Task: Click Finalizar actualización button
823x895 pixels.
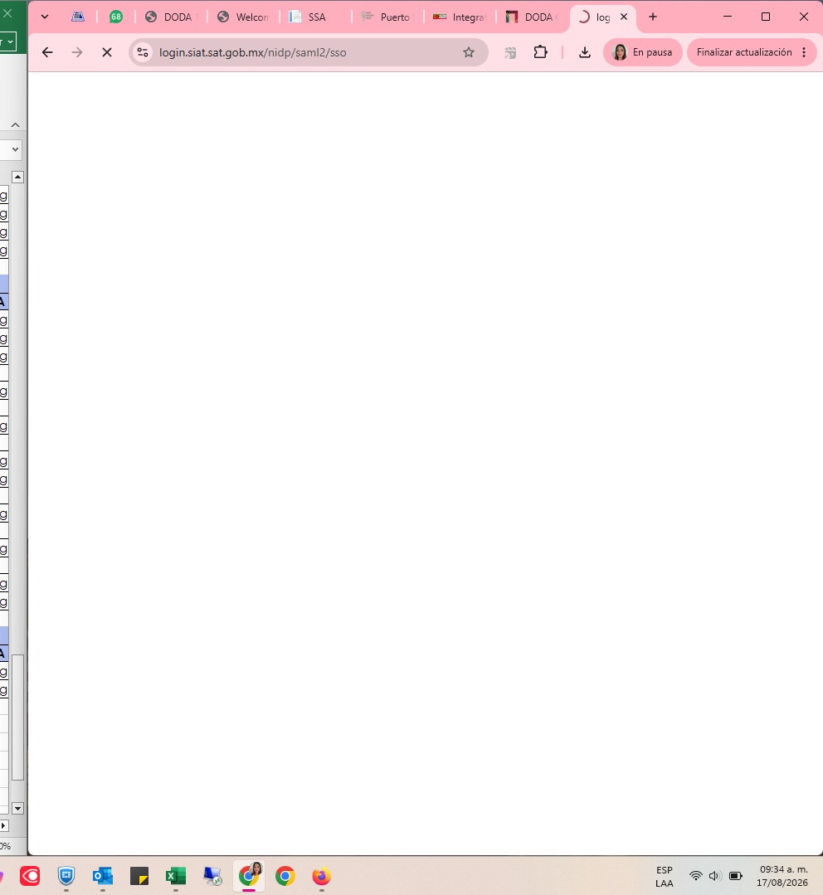Action: pyautogui.click(x=744, y=52)
